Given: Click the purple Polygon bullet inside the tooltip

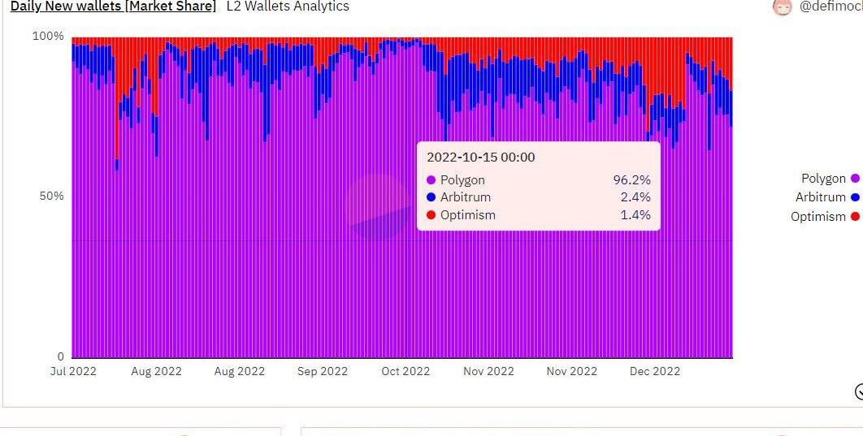Looking at the screenshot, I should [431, 179].
